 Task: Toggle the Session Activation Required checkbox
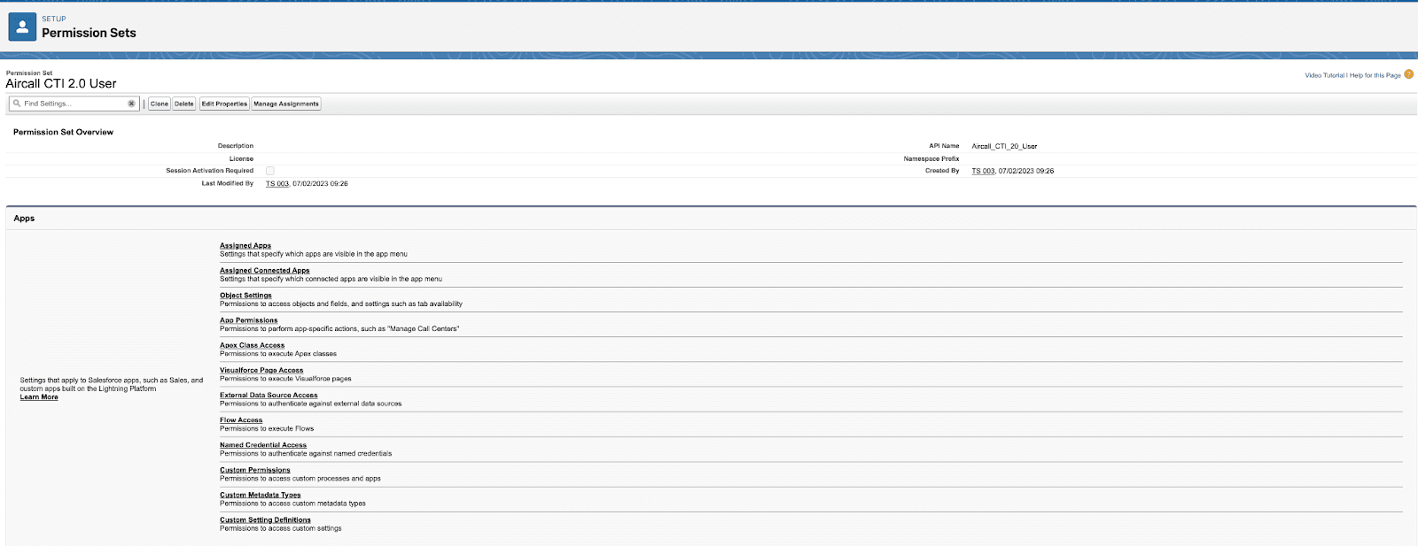click(270, 171)
